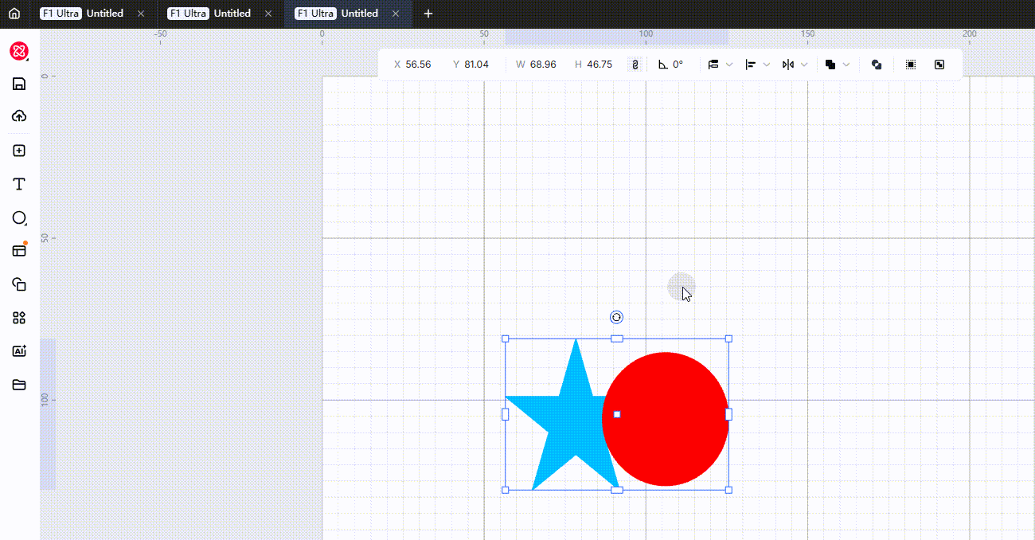Click the Save file icon in sidebar
1035x540 pixels.
click(x=19, y=84)
